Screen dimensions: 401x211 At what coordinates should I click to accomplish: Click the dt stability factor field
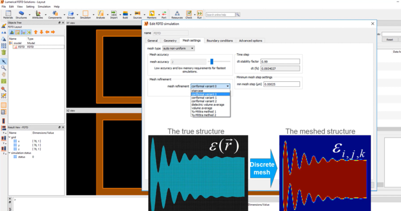[x=280, y=61]
